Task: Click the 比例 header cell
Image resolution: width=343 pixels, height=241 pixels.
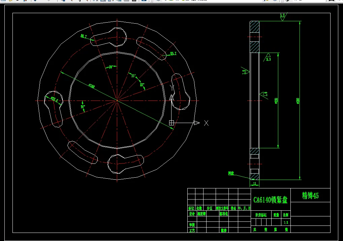Action: [x=286, y=215]
